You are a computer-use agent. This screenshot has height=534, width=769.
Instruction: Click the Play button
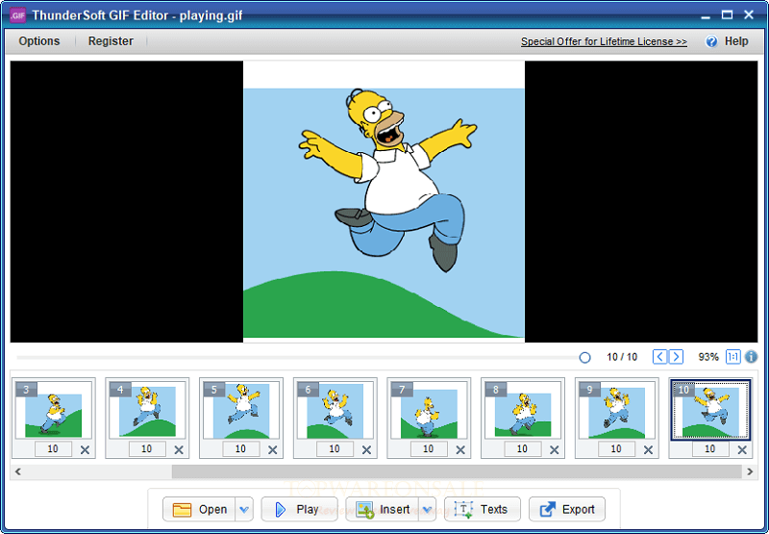[x=299, y=509]
